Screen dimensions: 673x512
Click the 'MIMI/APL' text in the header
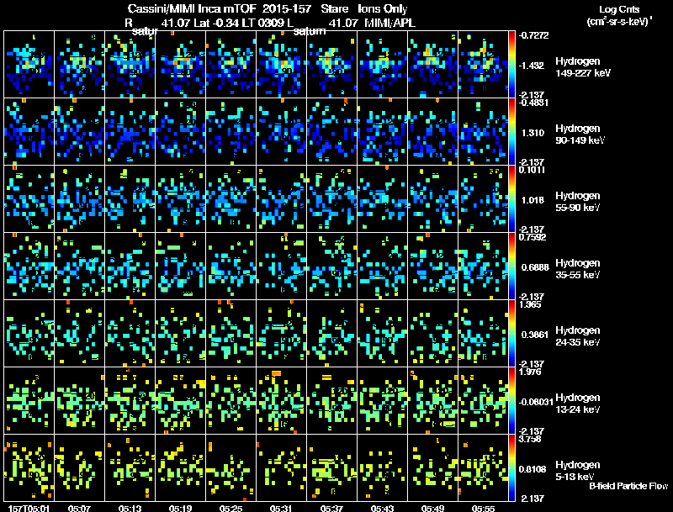389,23
